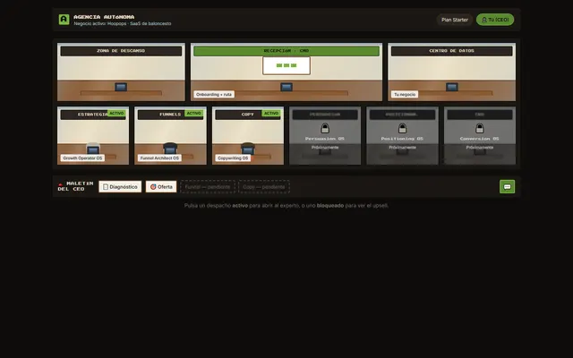Click the Growth Operator OS label

(x=82, y=158)
